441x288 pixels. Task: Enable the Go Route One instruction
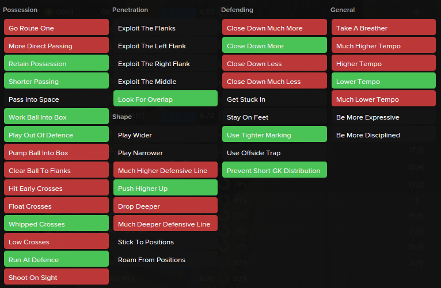click(56, 28)
